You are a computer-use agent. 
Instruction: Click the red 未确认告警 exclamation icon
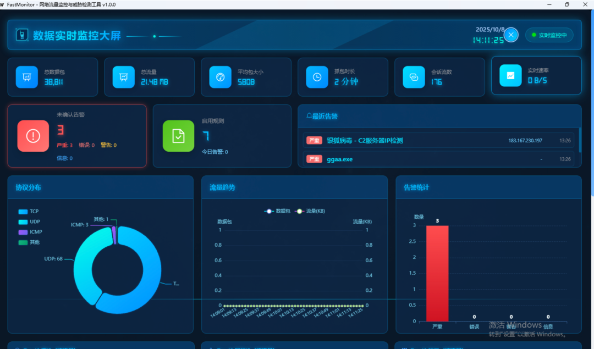(x=33, y=136)
